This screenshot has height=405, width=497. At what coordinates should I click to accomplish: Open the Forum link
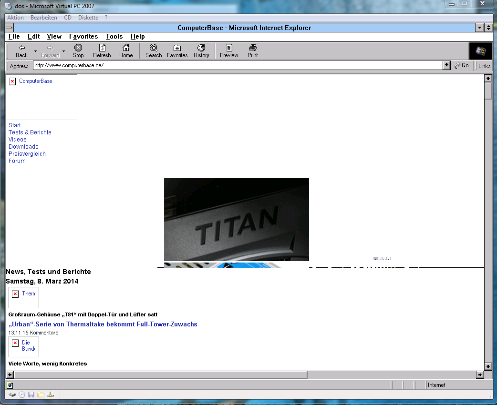(17, 161)
